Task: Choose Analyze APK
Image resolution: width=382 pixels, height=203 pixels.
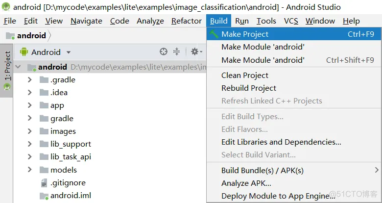Action: click(x=294, y=183)
